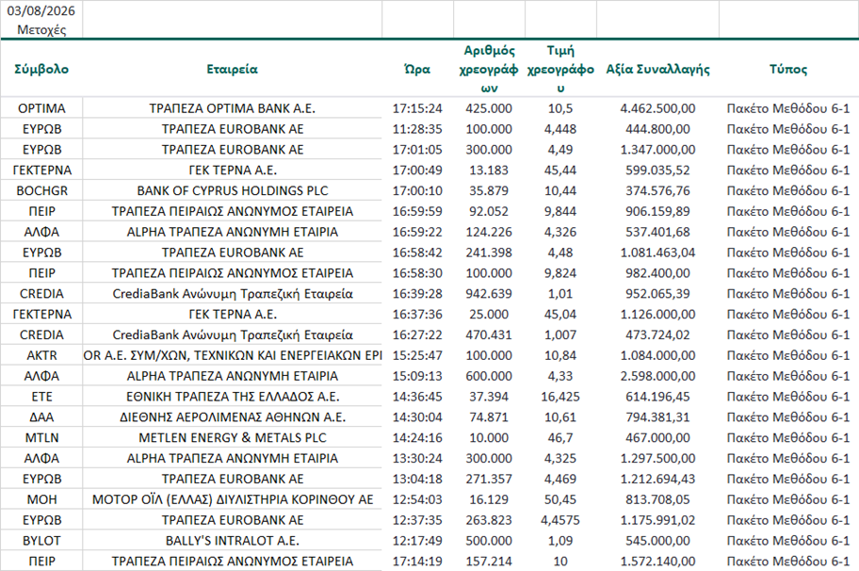
Task: Select the time cell 17:15:24
Action: point(417,108)
